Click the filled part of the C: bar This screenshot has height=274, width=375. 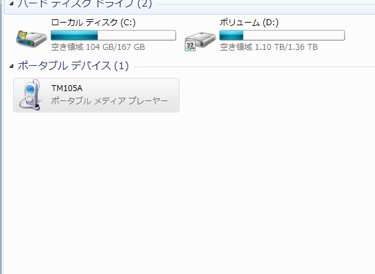point(74,35)
